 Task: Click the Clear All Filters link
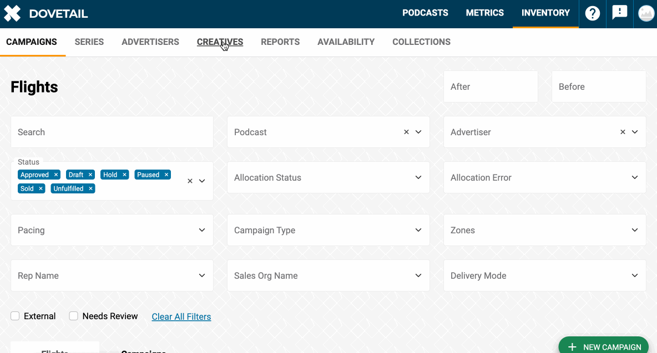181,316
